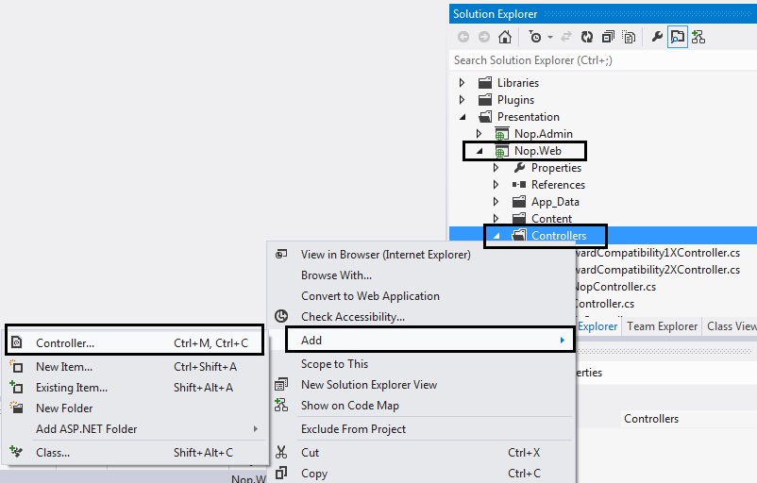The height and width of the screenshot is (483, 757).
Task: Open the Pending Changes Filter dropdown arrow
Action: (550, 38)
